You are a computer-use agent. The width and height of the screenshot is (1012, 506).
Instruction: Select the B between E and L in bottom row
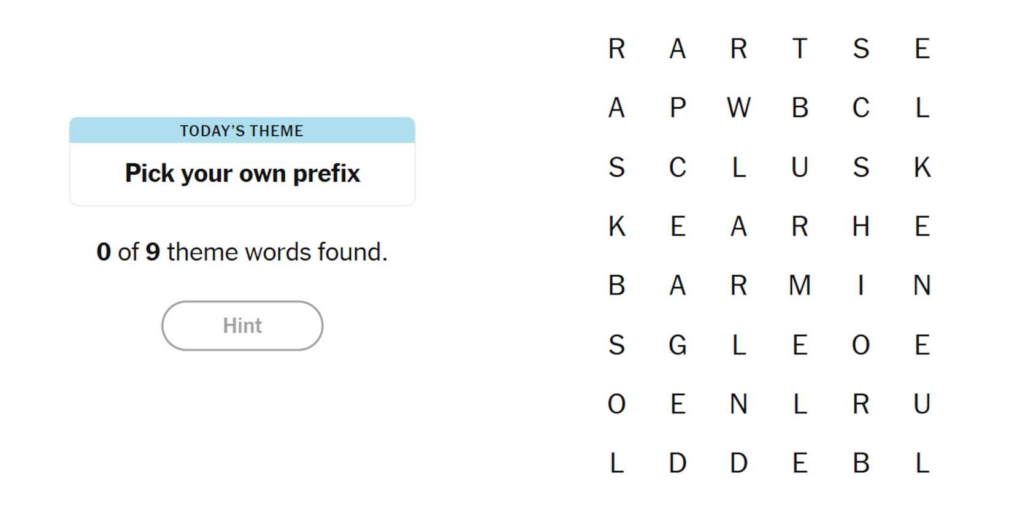coord(861,463)
